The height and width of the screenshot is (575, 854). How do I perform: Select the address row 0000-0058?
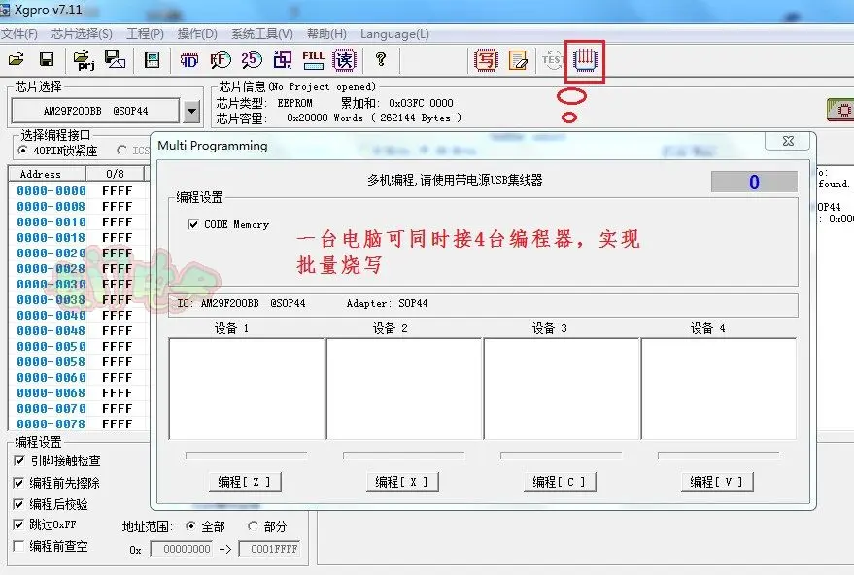pos(51,362)
